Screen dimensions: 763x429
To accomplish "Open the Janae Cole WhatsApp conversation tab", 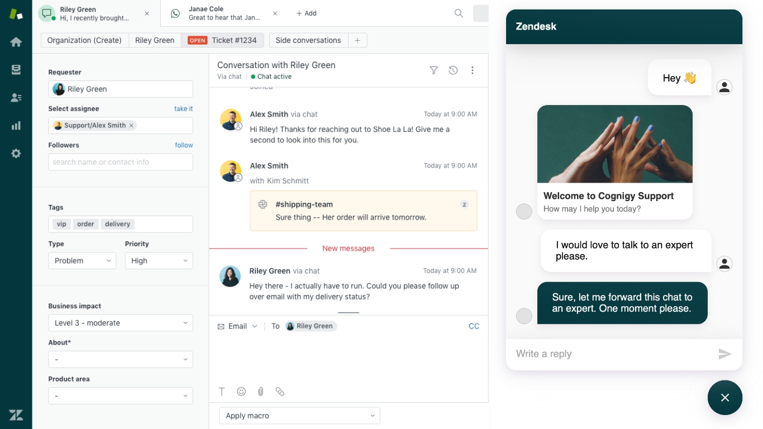I will pos(218,13).
